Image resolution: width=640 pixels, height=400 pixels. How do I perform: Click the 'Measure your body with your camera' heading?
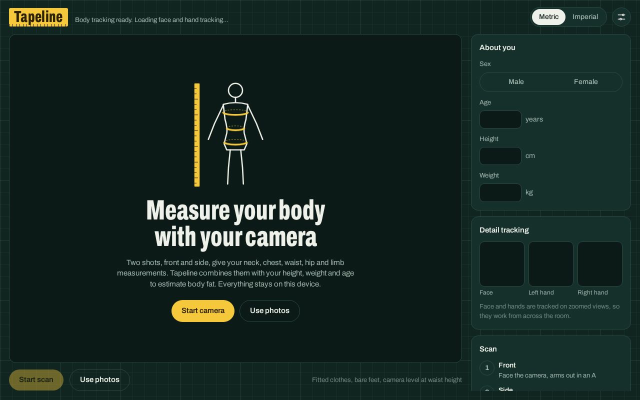pyautogui.click(x=235, y=223)
